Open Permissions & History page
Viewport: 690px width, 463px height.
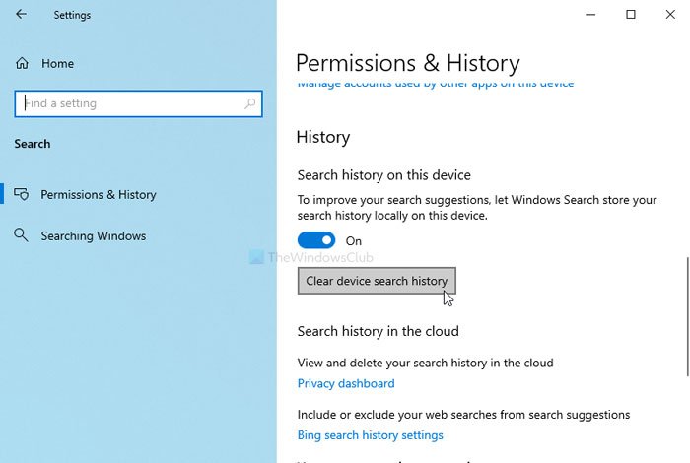pyautogui.click(x=98, y=195)
